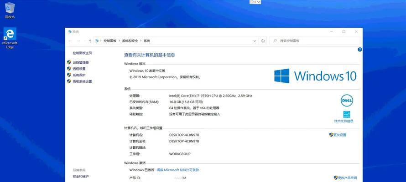Maximize the System window
Screen dimensions: 406x182
point(344,32)
